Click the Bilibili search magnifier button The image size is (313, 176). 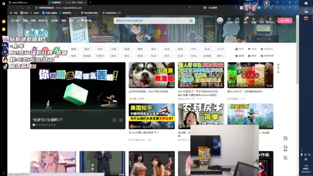coord(191,21)
